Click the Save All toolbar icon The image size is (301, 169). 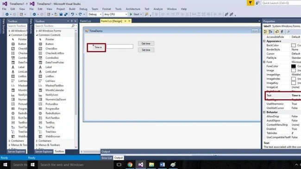(x=66, y=14)
